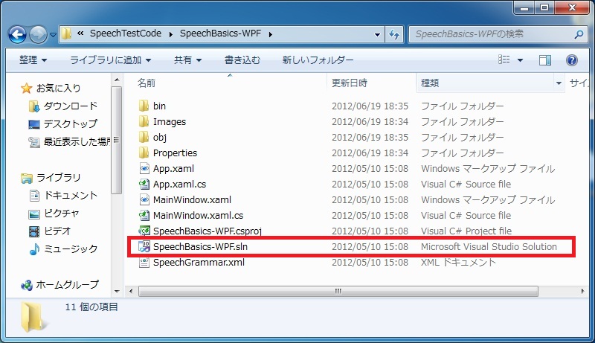Click the back navigation arrow button

click(x=18, y=34)
